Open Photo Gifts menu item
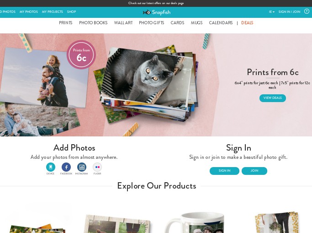Image resolution: width=312 pixels, height=233 pixels. [151, 23]
